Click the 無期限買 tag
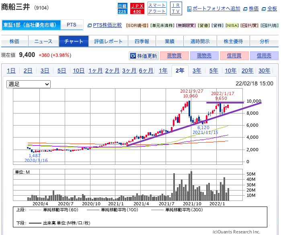 (x=186, y=26)
